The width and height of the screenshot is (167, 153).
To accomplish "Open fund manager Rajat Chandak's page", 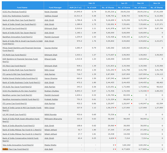I will coord(51,12).
